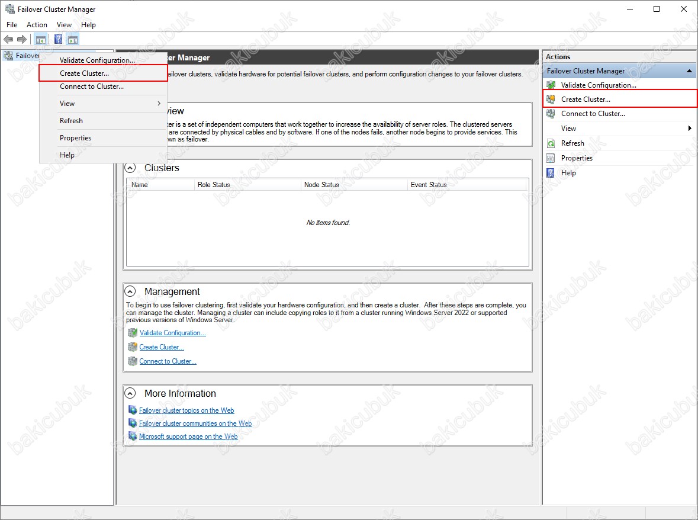Click the Properties icon in Actions pane
The height and width of the screenshot is (520, 698).
(x=551, y=158)
